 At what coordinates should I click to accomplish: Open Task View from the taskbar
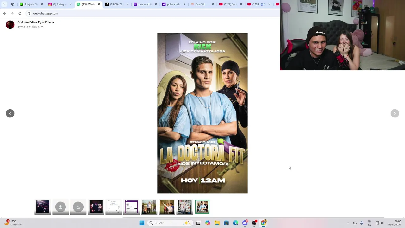click(198, 223)
